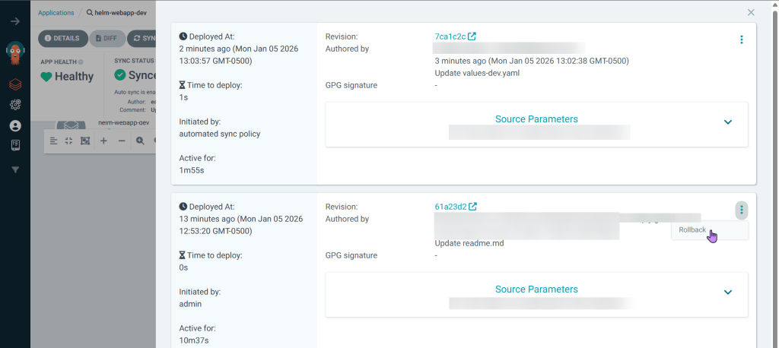Viewport: 779px width, 348px height.
Task: Close the history panel with X
Action: pyautogui.click(x=751, y=12)
